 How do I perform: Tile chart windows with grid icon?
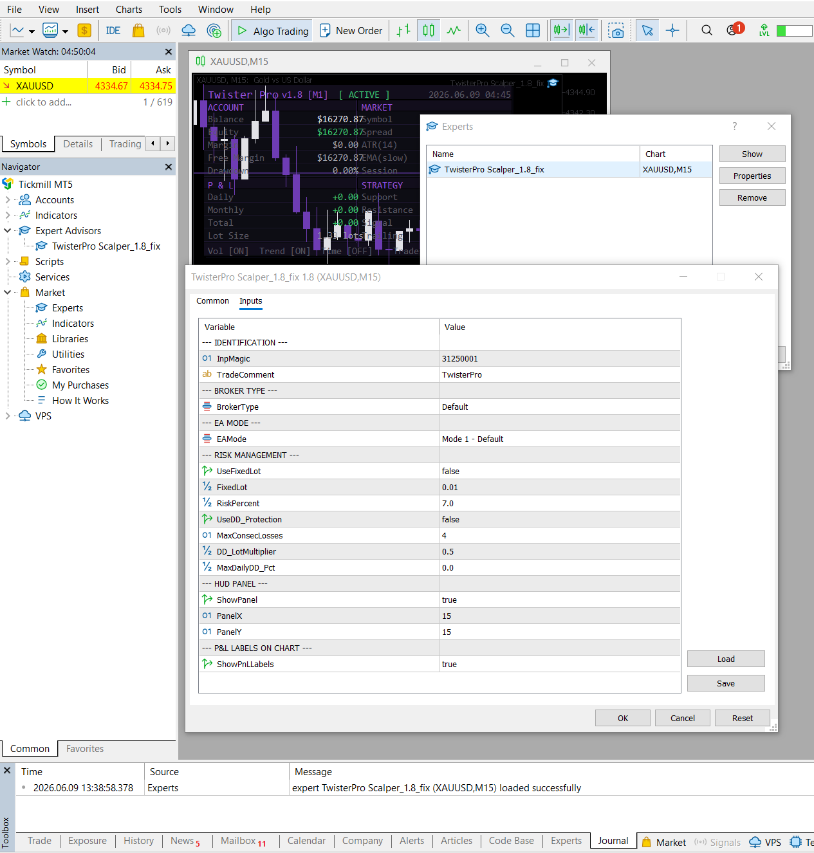(533, 30)
